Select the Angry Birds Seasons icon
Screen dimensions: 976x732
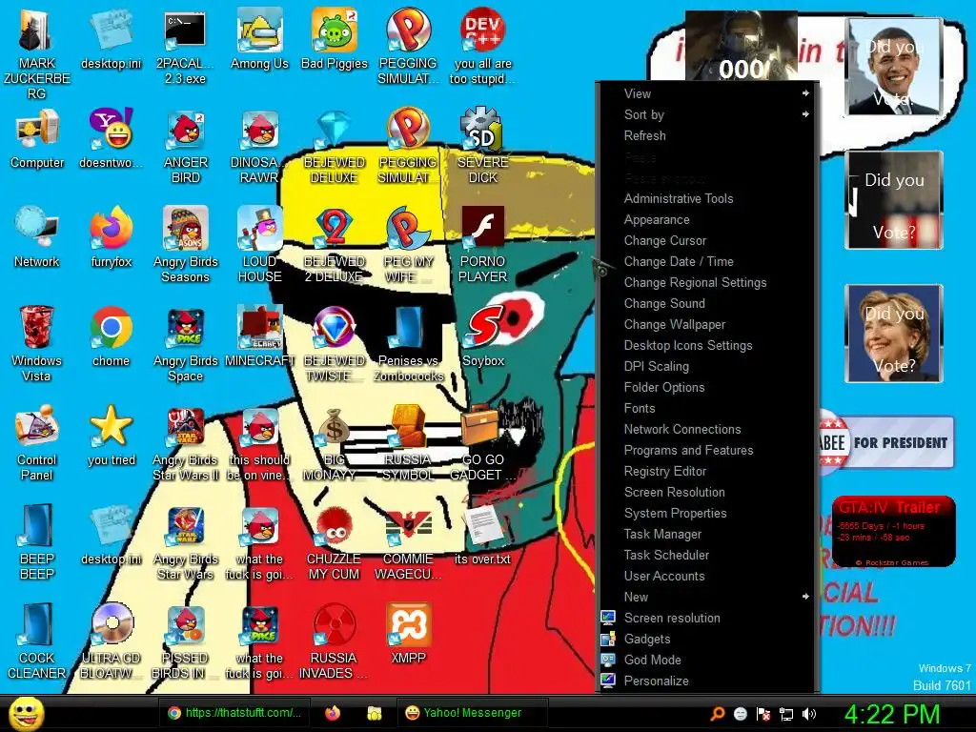click(186, 245)
